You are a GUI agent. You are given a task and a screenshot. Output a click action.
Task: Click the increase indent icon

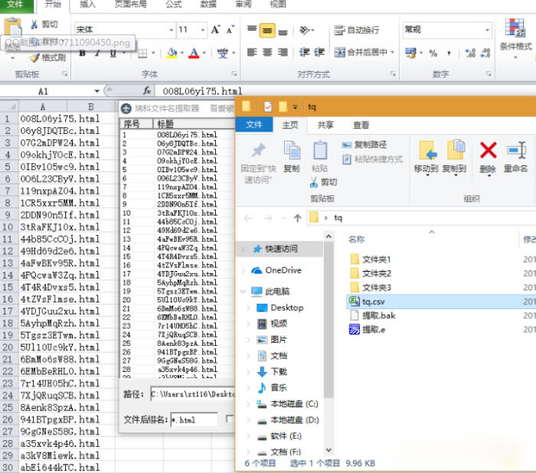(319, 52)
